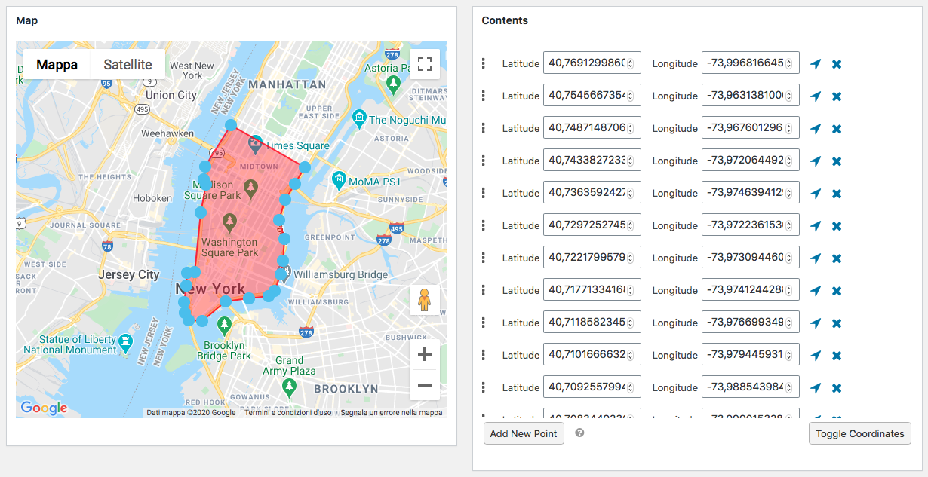The width and height of the screenshot is (928, 477).
Task: Click the help question mark icon
Action: [579, 433]
